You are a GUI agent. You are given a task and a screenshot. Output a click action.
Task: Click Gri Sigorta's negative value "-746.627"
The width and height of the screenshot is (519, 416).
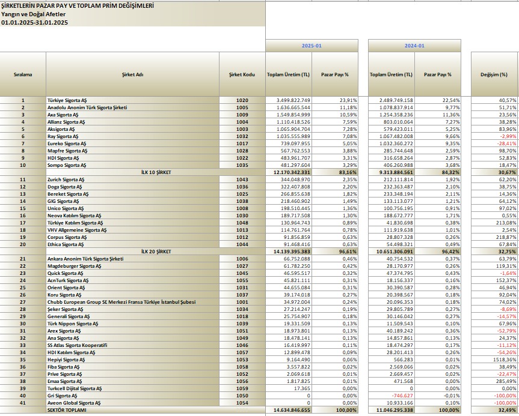[x=392, y=396]
